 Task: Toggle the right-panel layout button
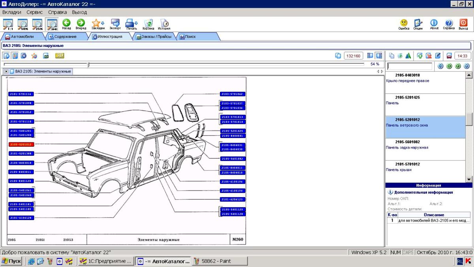(x=379, y=56)
